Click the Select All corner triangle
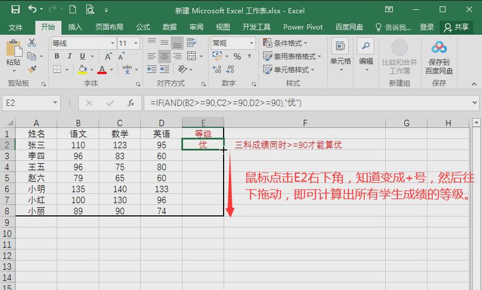Image resolution: width=482 pixels, height=290 pixels. pos(9,123)
